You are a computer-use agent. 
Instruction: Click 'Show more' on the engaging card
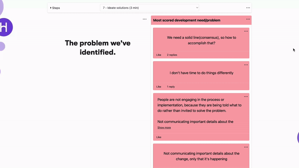(164, 128)
